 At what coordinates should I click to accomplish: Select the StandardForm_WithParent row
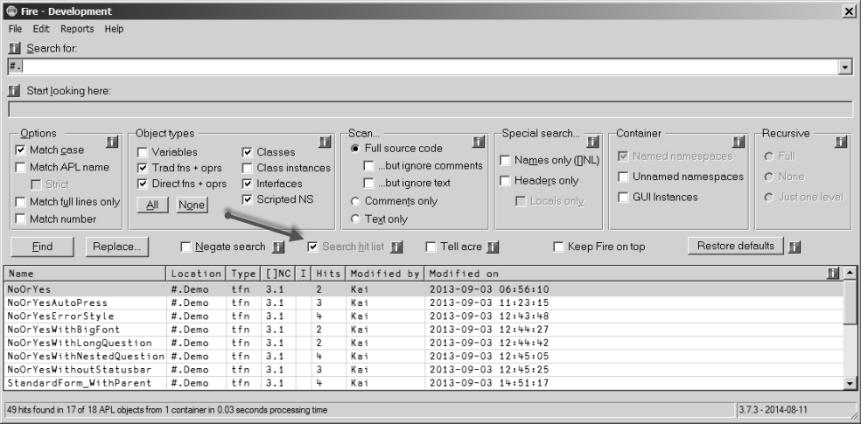423,383
